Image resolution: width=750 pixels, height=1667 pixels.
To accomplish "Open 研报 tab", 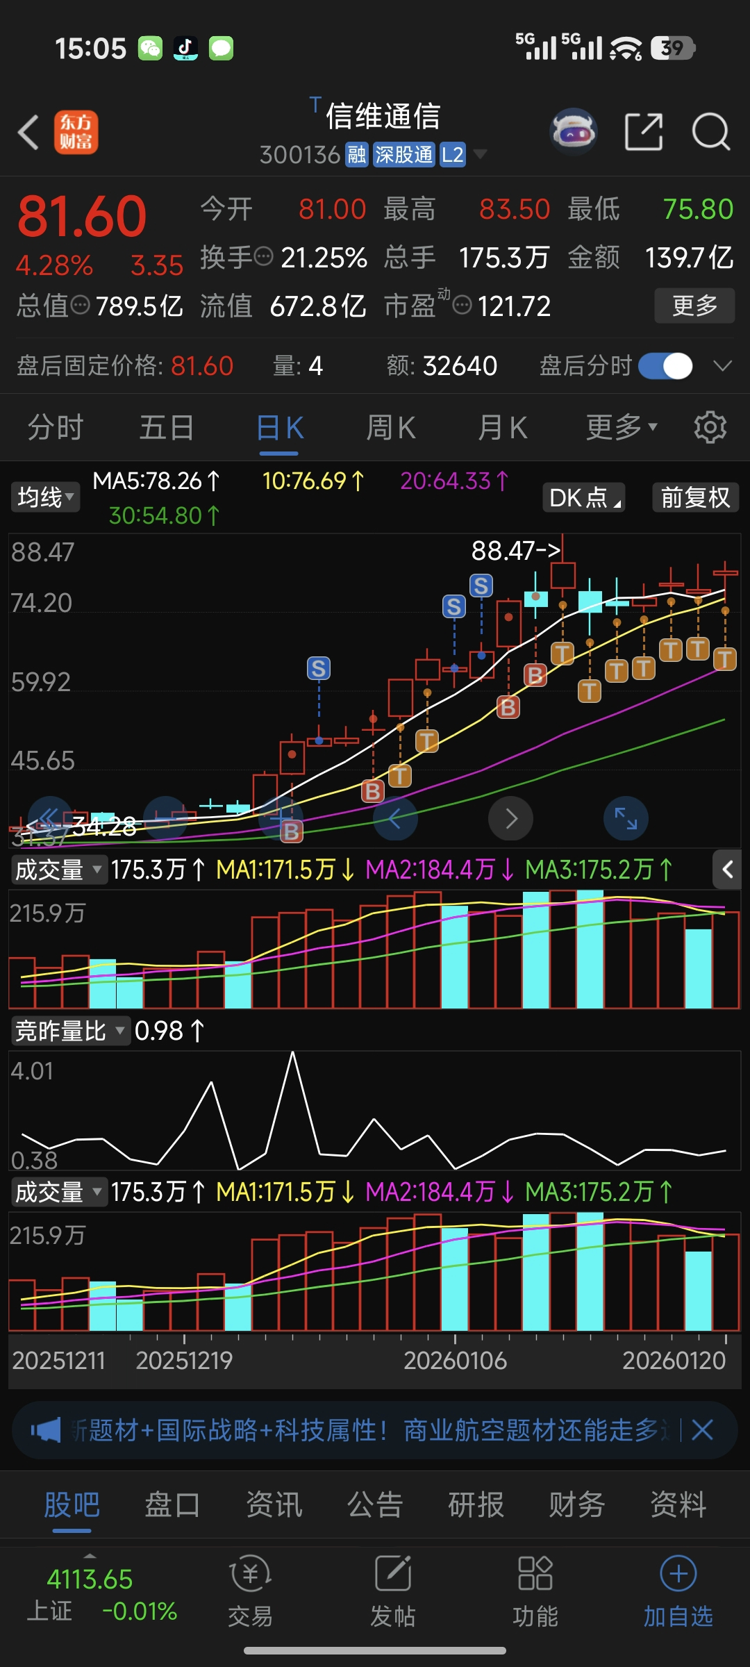I will 476,1504.
